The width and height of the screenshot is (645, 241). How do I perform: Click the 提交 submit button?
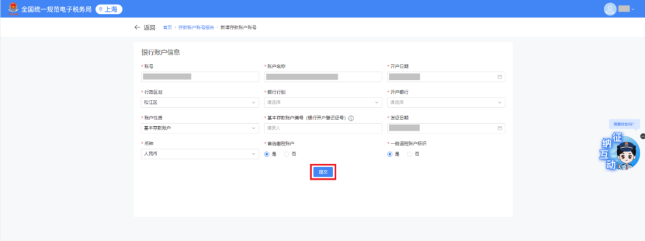pos(322,172)
